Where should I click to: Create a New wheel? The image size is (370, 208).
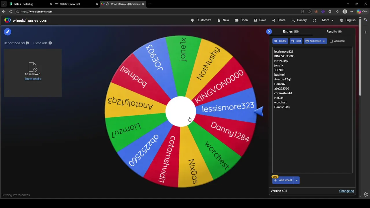click(x=223, y=20)
